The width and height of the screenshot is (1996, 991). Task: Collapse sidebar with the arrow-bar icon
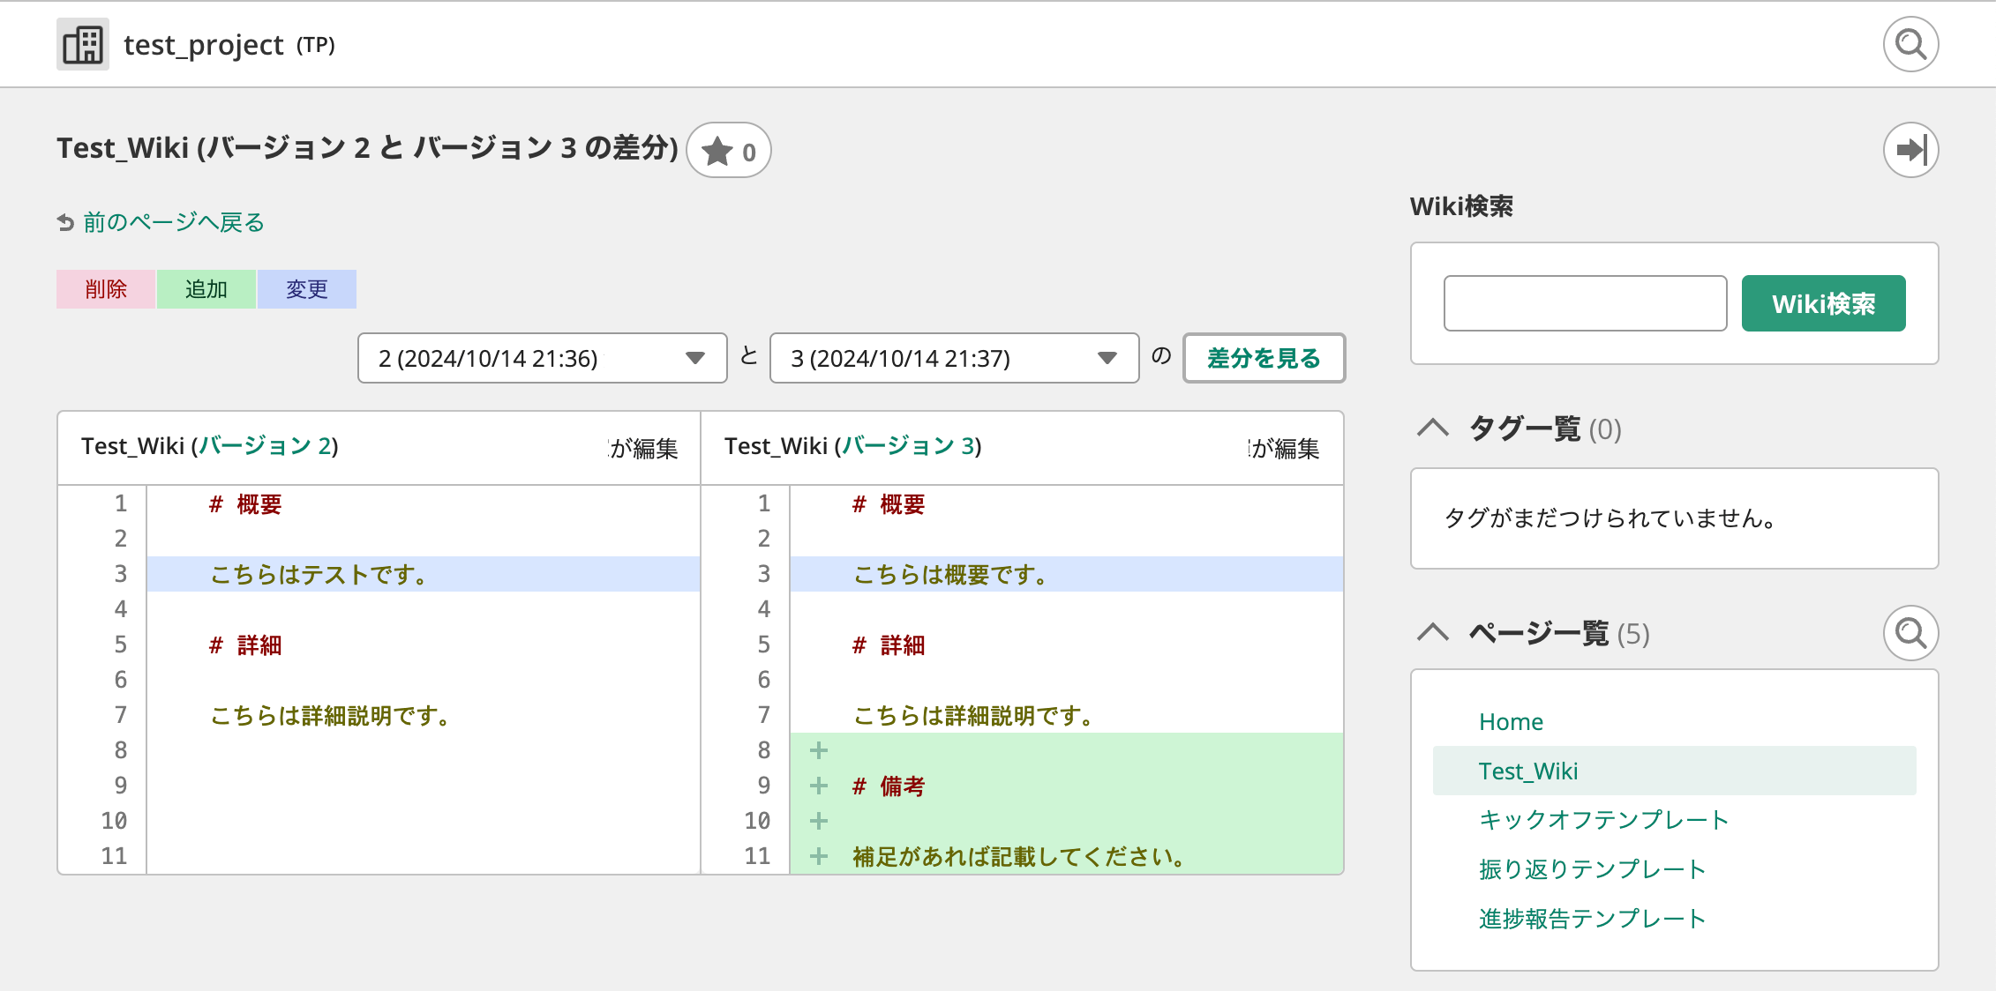click(1910, 150)
